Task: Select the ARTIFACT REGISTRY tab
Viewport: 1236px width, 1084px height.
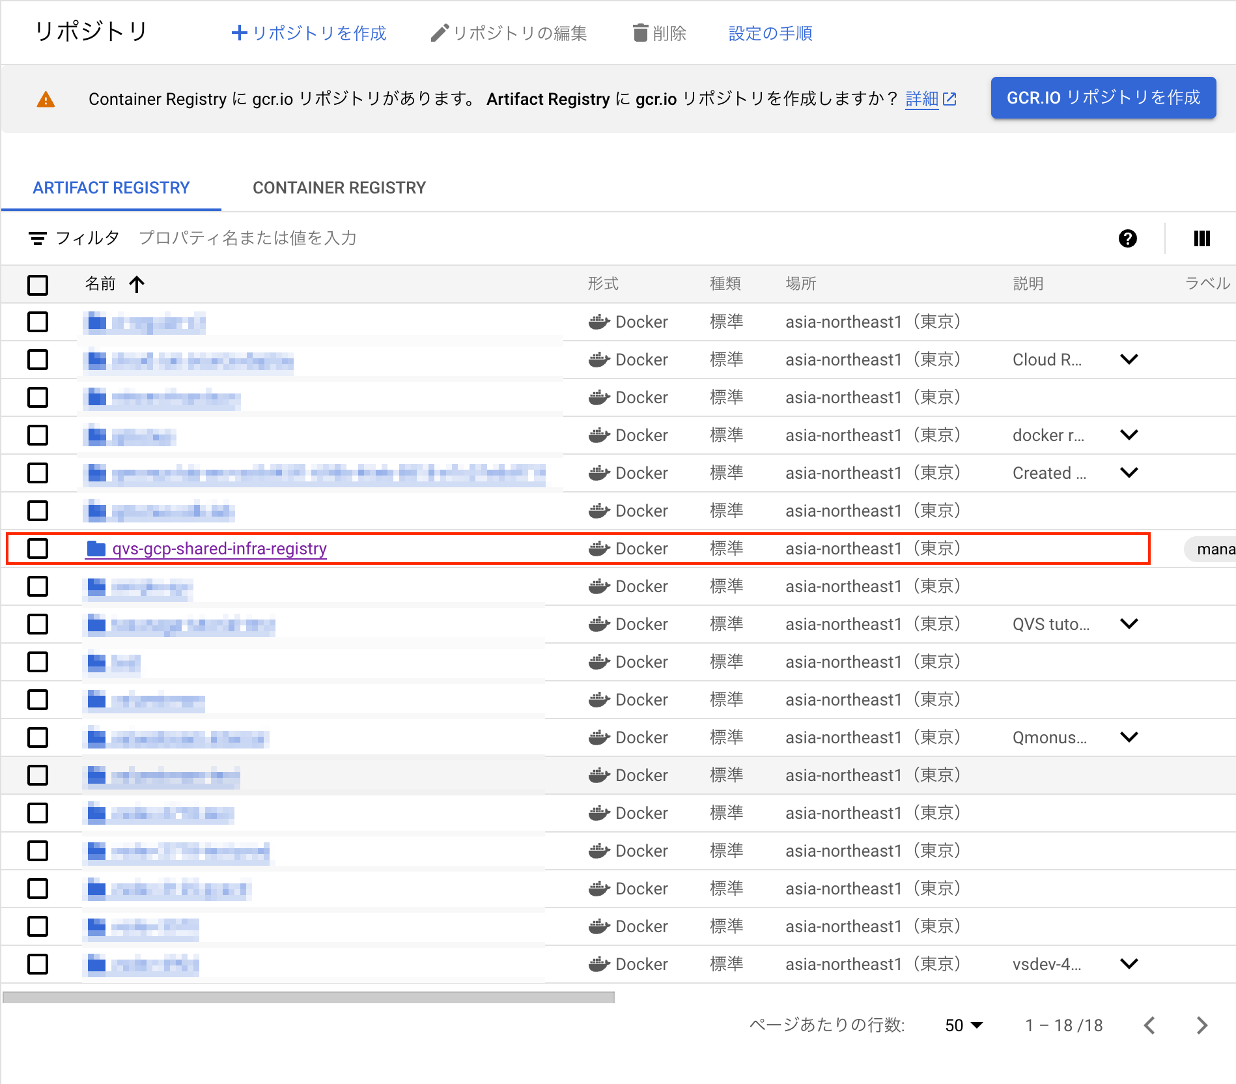Action: (111, 188)
